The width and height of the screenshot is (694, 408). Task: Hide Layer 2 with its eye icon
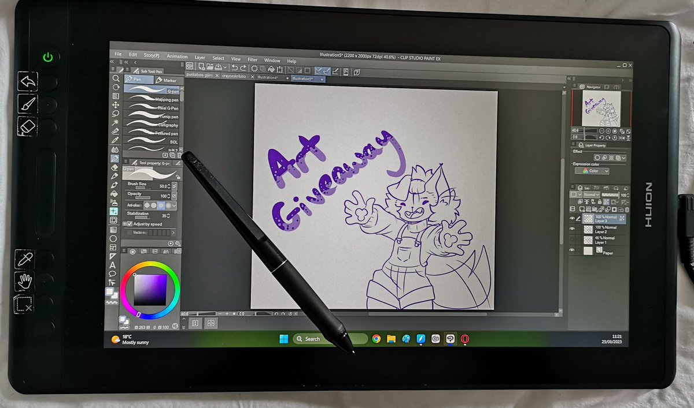[x=573, y=229]
